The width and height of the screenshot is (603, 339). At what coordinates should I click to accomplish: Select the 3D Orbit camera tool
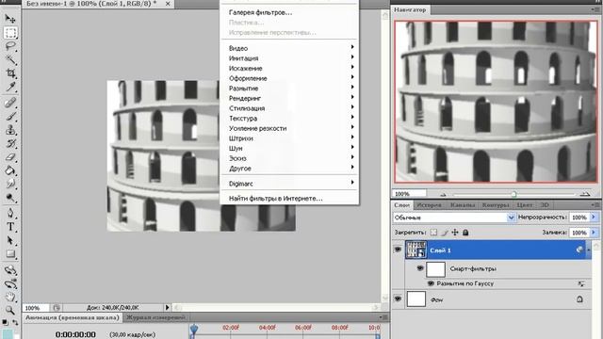pos(10,283)
